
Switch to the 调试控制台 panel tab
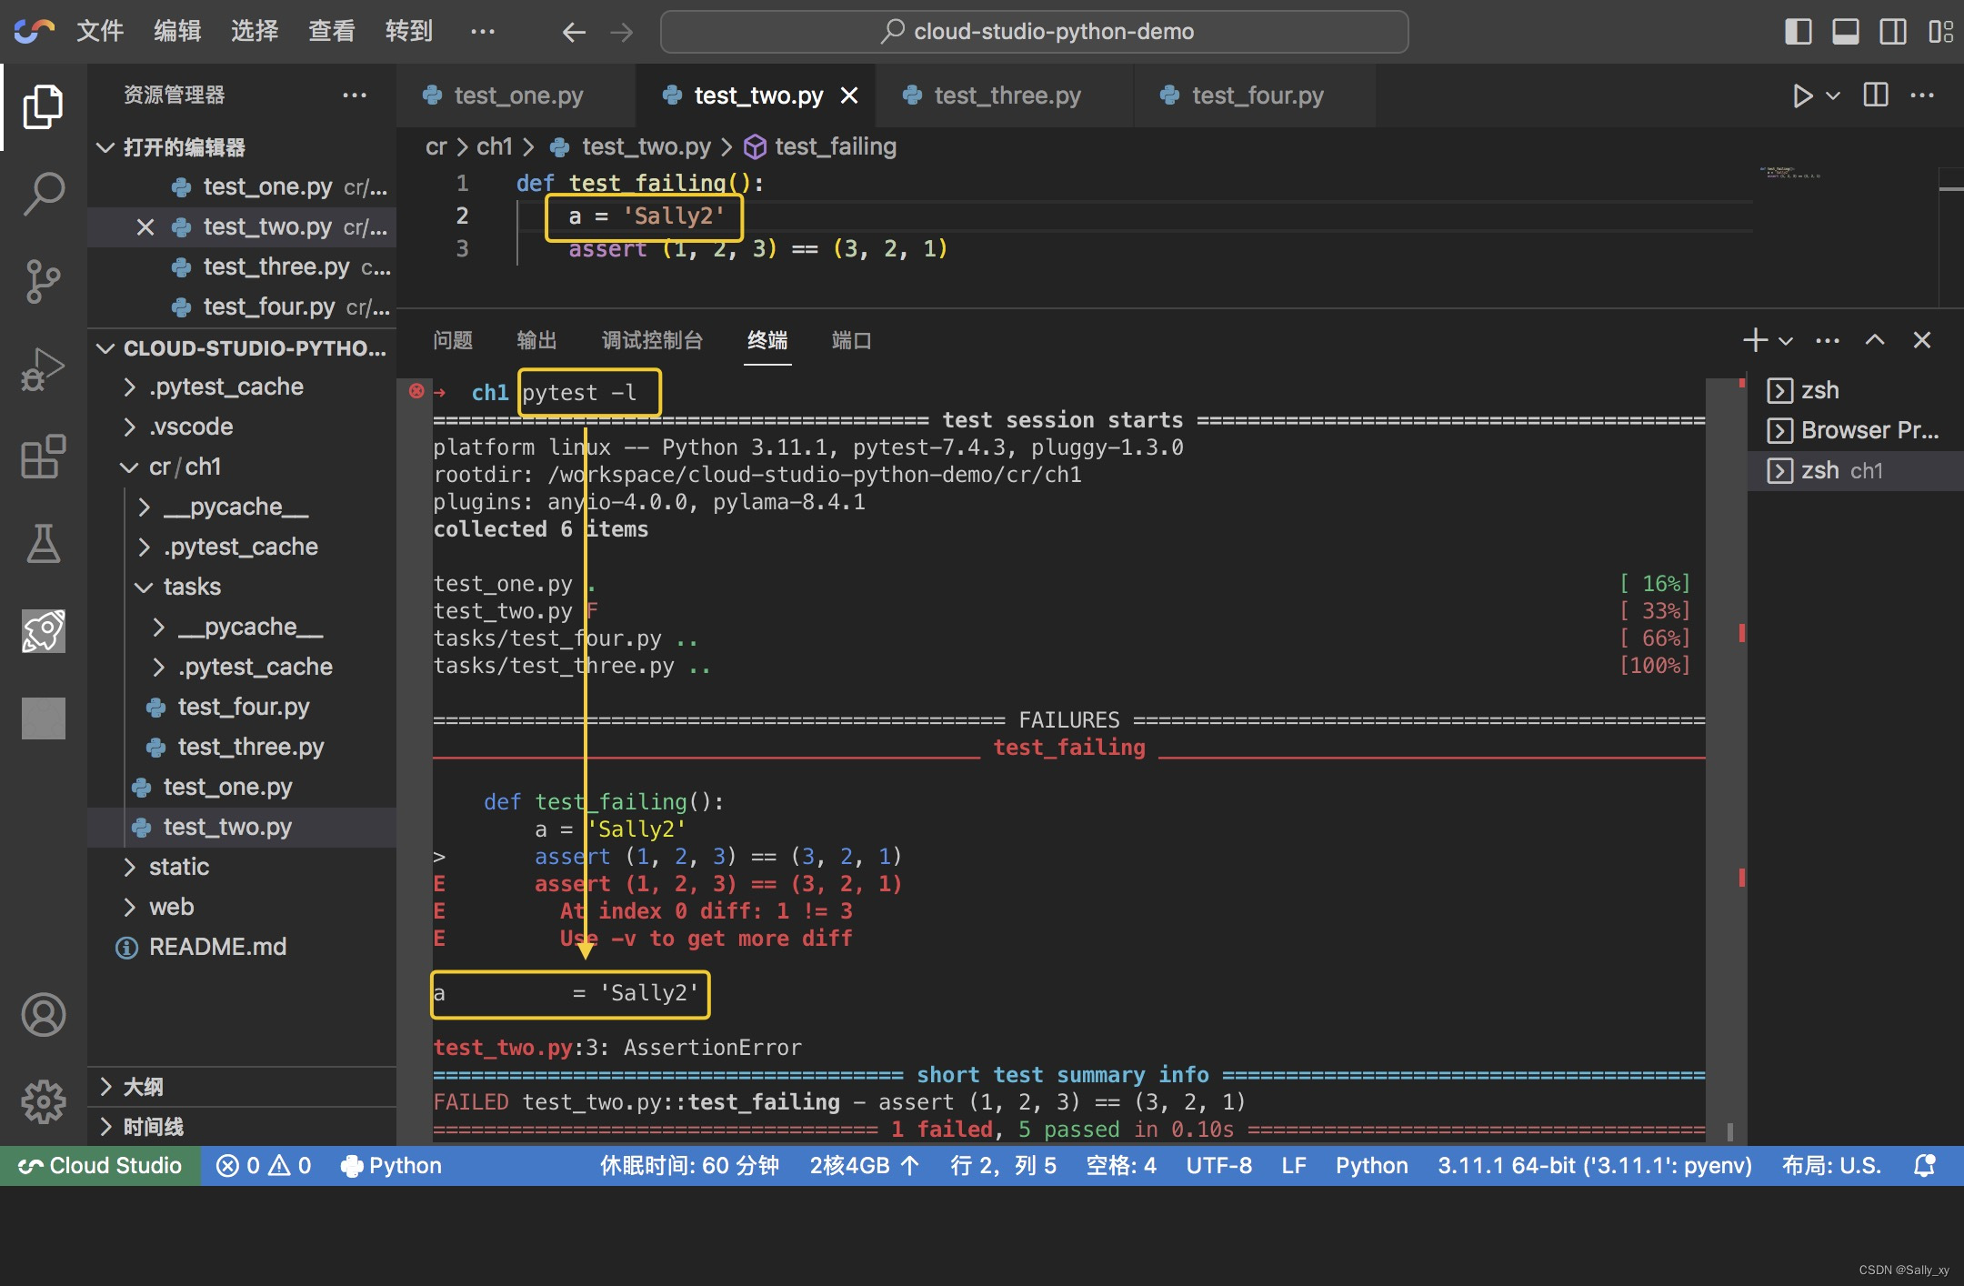coord(653,341)
